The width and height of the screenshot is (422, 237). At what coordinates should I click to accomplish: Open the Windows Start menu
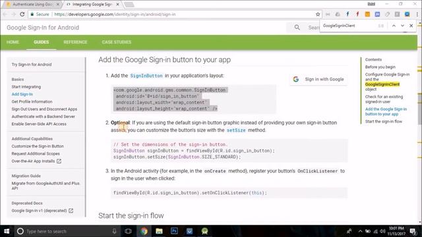coord(7,231)
